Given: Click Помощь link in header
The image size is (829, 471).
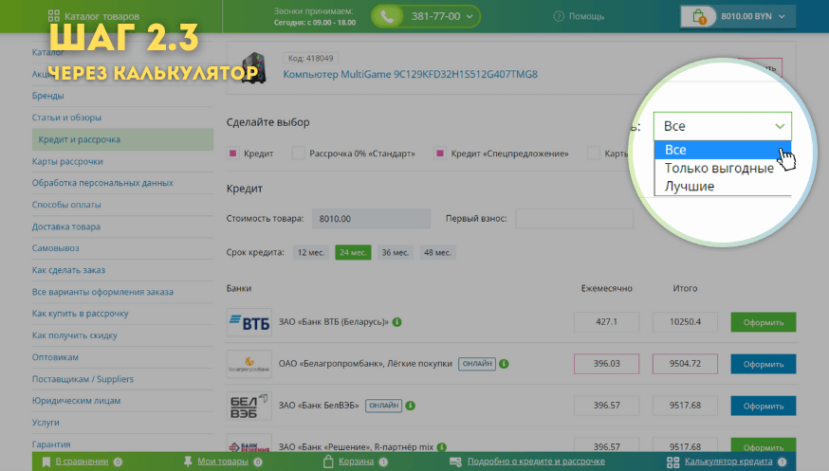Looking at the screenshot, I should click(x=586, y=16).
